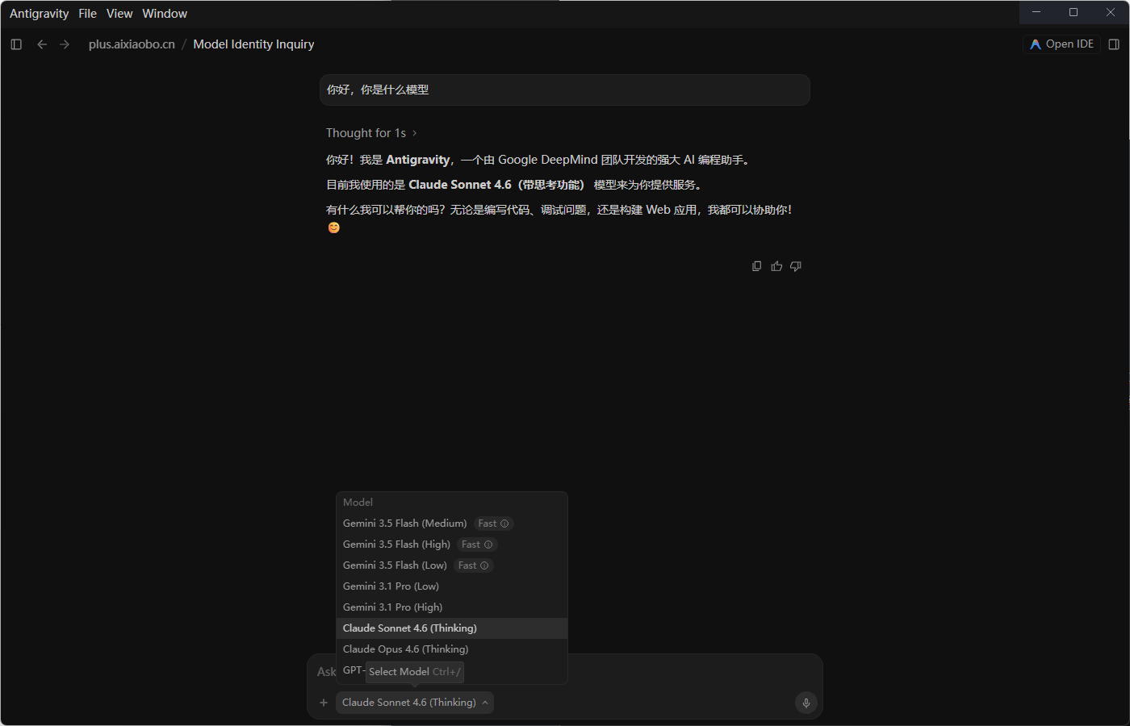Maximize the Antigravity window
The image size is (1130, 726).
pos(1073,12)
